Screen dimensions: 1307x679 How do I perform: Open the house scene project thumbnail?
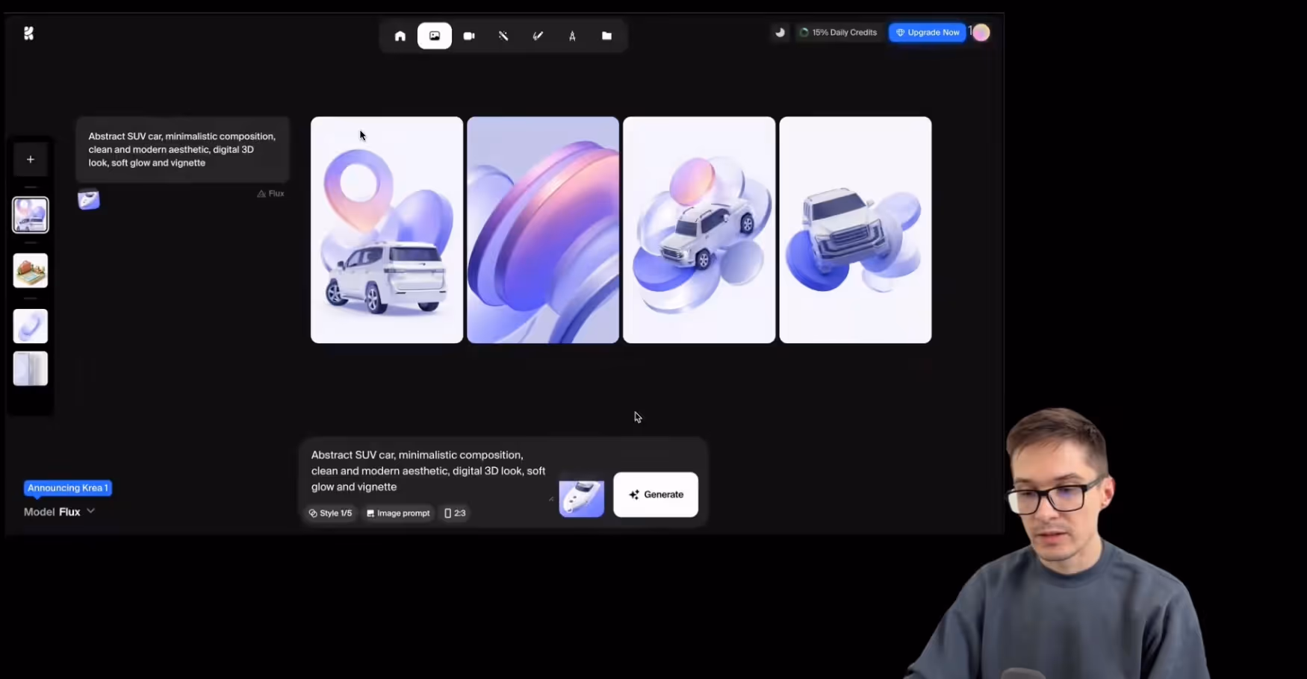30,270
